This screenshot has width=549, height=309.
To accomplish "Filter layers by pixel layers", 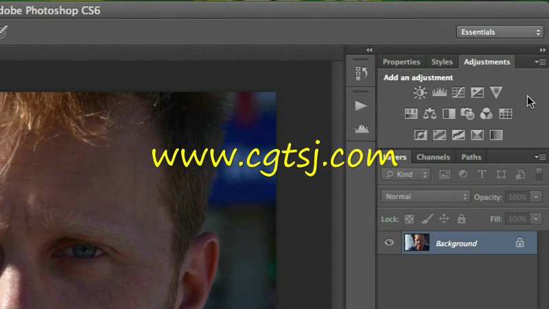I will pos(445,174).
